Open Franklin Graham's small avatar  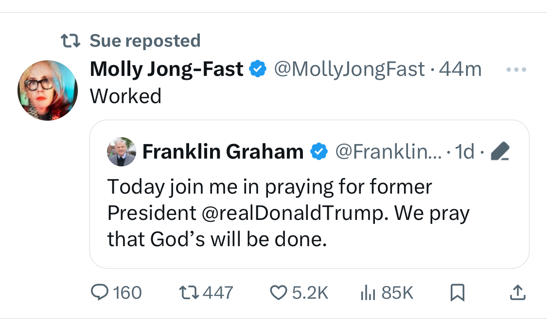pyautogui.click(x=121, y=152)
